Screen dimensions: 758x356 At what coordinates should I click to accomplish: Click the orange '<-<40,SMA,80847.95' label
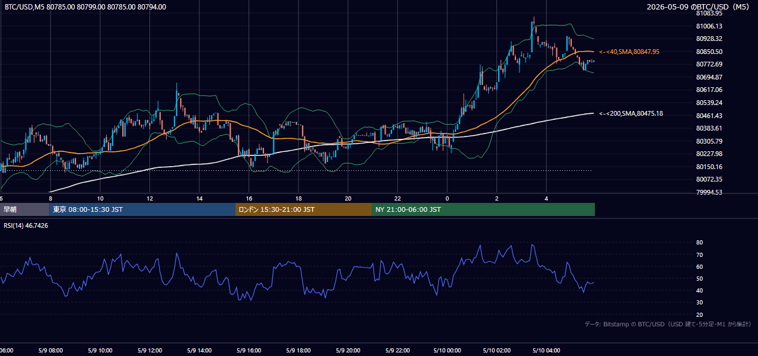[x=629, y=52]
